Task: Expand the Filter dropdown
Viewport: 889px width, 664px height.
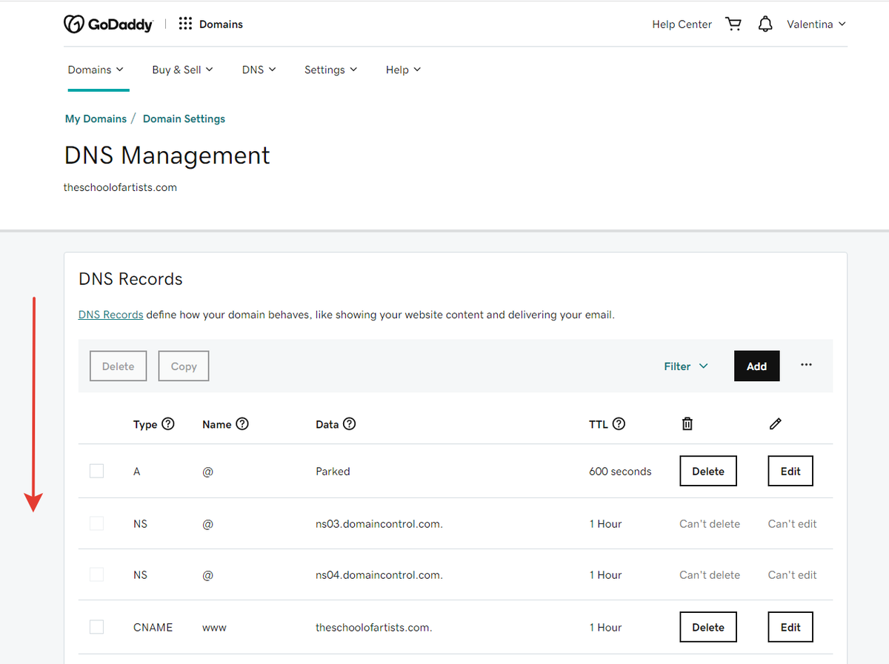Action: (686, 366)
